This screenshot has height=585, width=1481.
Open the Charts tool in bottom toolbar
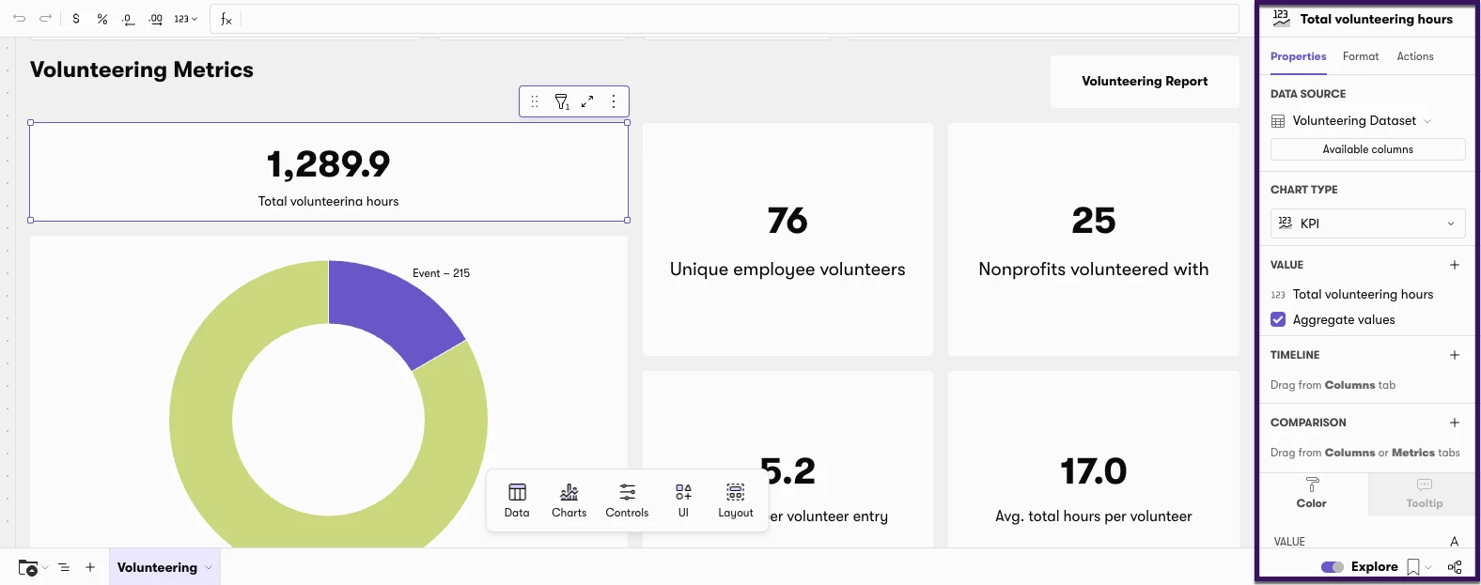click(569, 500)
